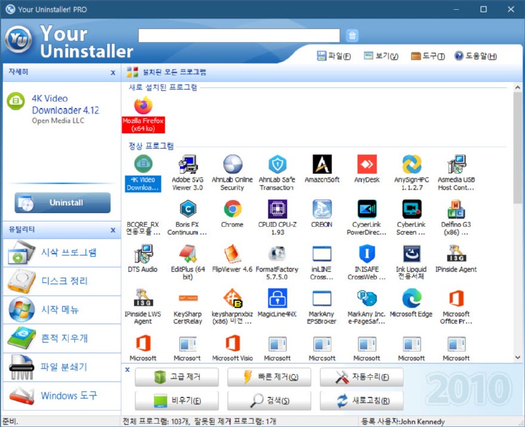Close the 유틸리티 utilities panel

[113, 230]
